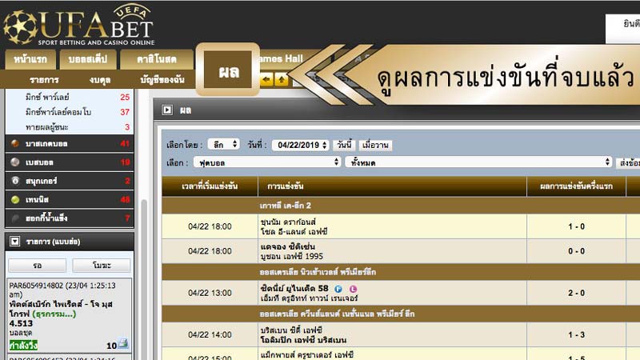The height and width of the screenshot is (360, 640).
Task: Click the รอ button
Action: point(37,266)
